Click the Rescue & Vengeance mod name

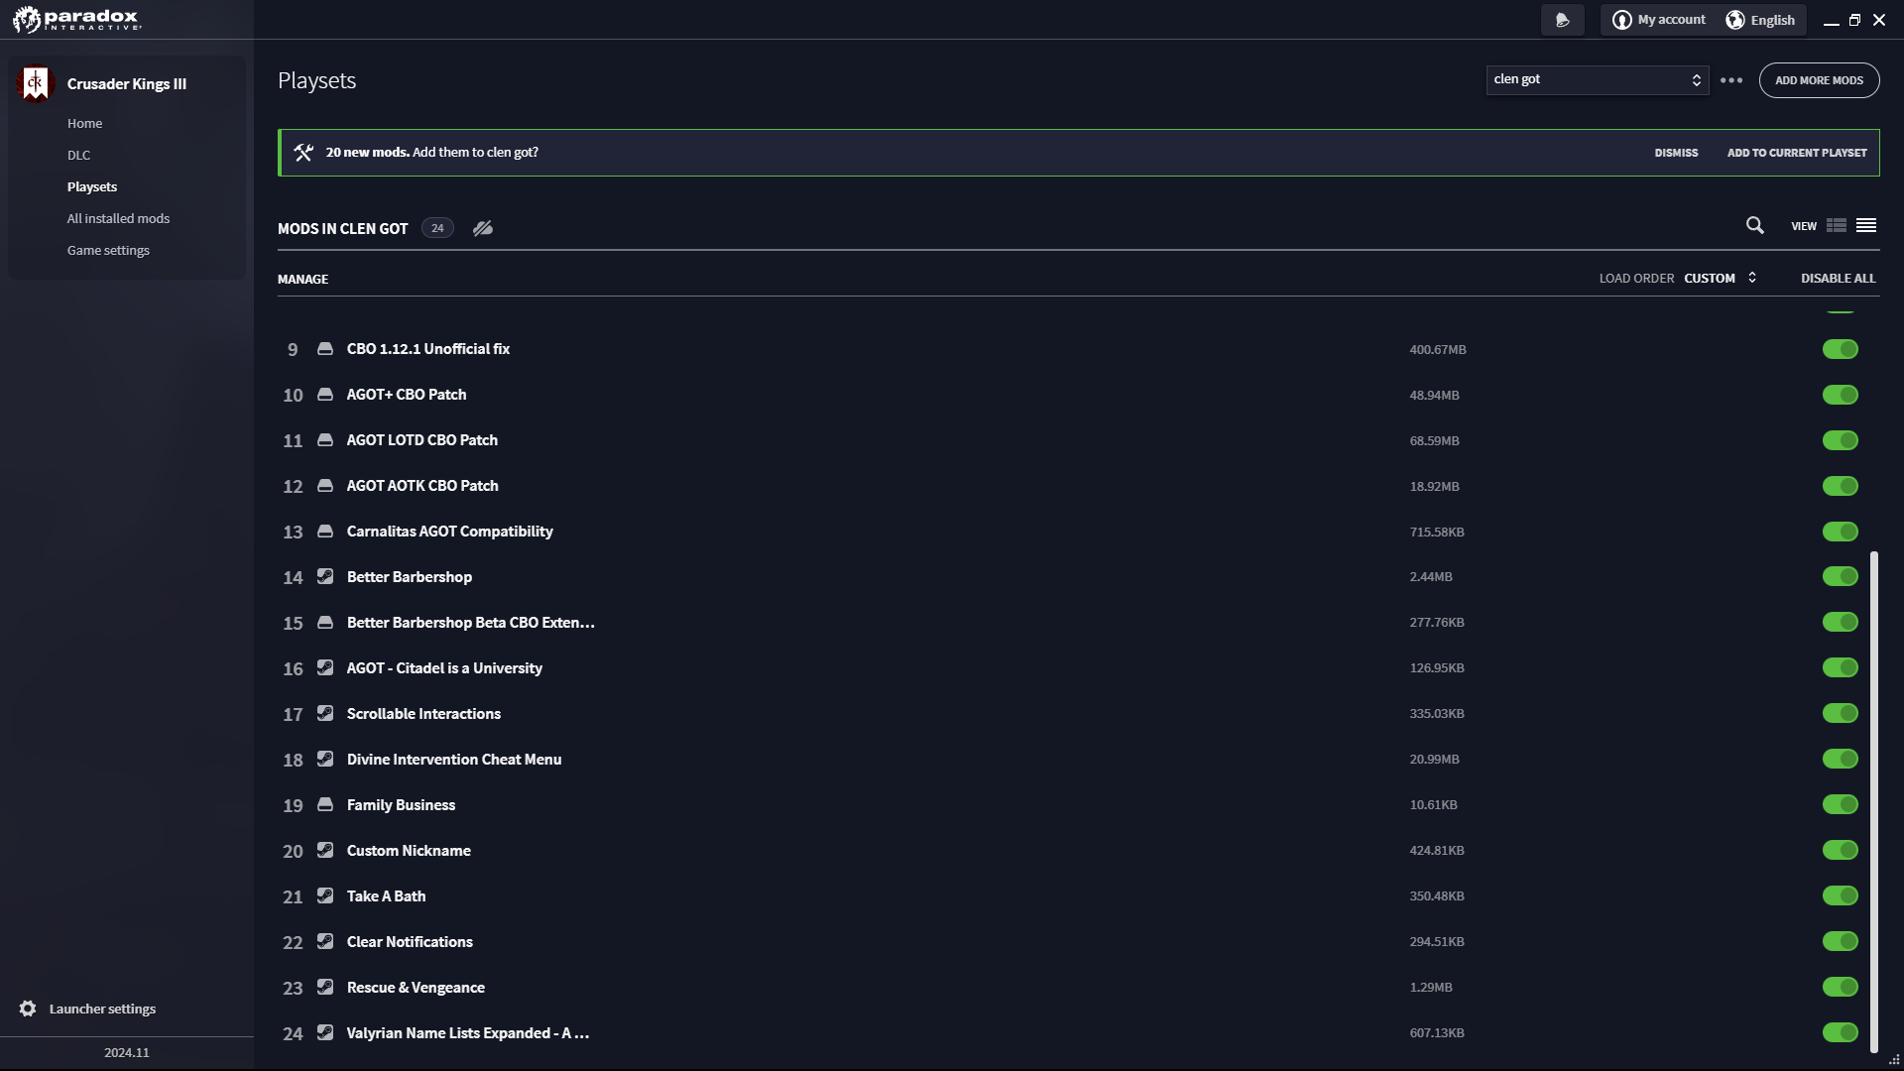(416, 988)
